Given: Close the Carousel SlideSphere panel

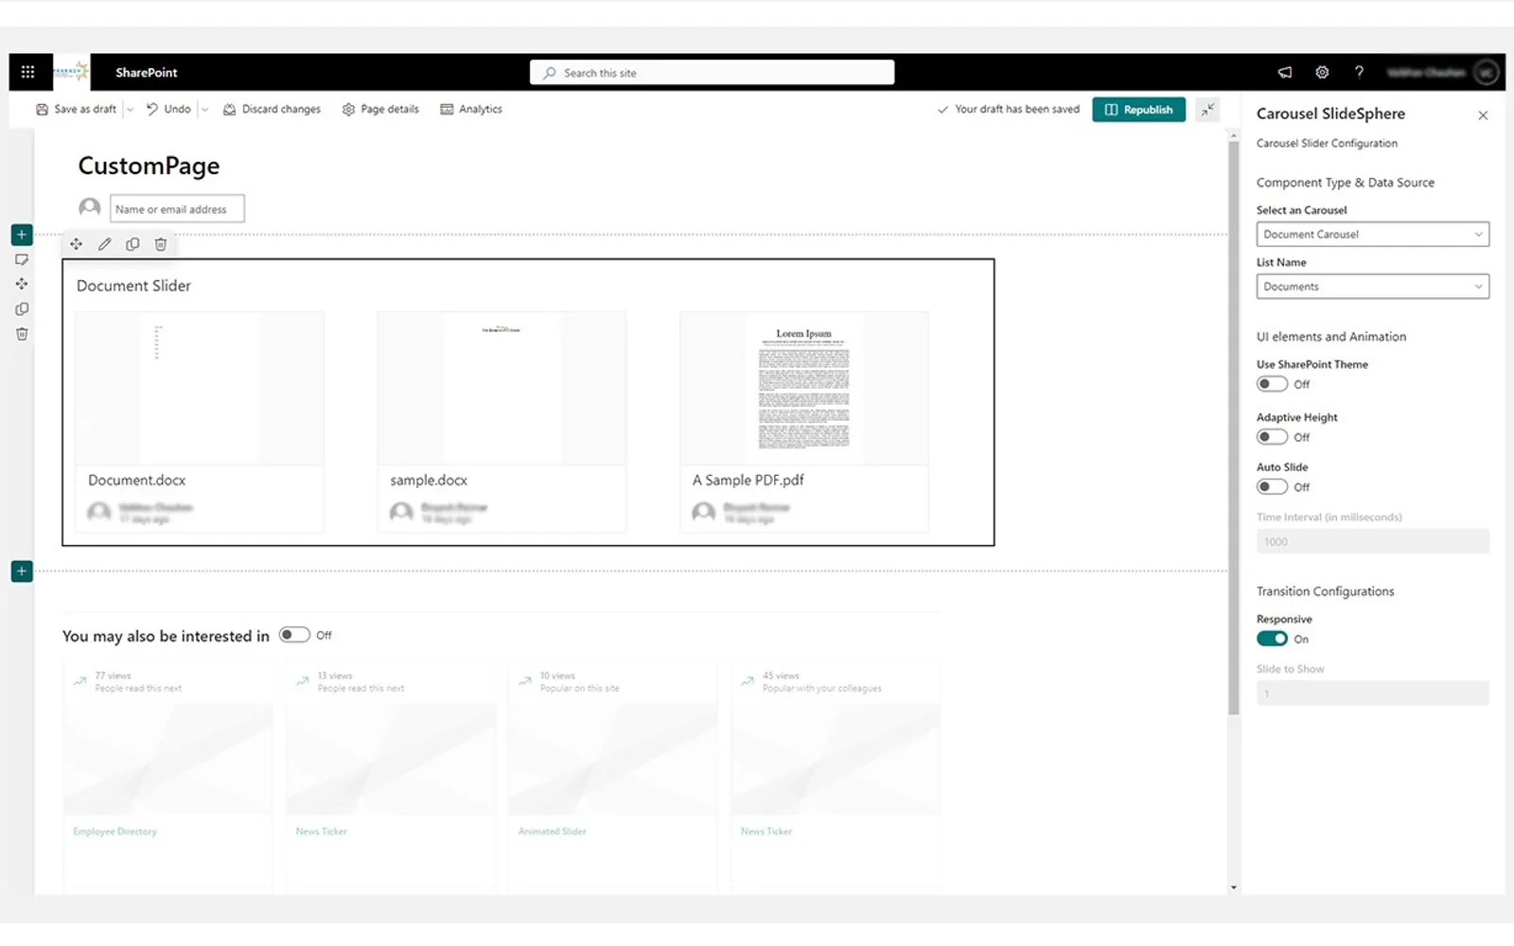Looking at the screenshot, I should [x=1483, y=115].
